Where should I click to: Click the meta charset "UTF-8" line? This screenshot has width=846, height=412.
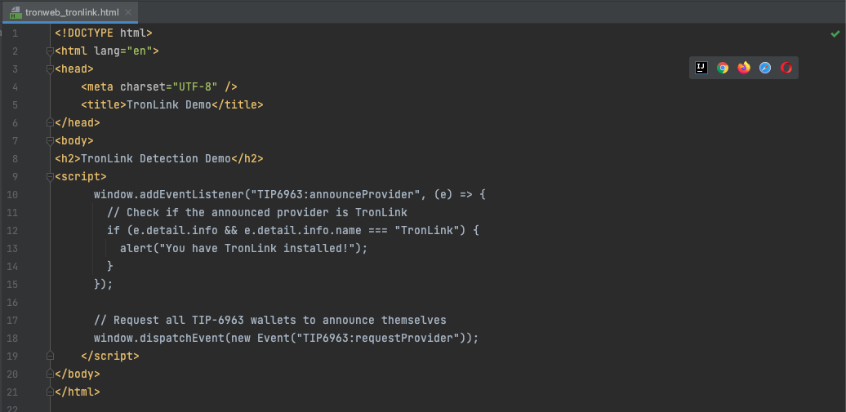pyautogui.click(x=159, y=86)
